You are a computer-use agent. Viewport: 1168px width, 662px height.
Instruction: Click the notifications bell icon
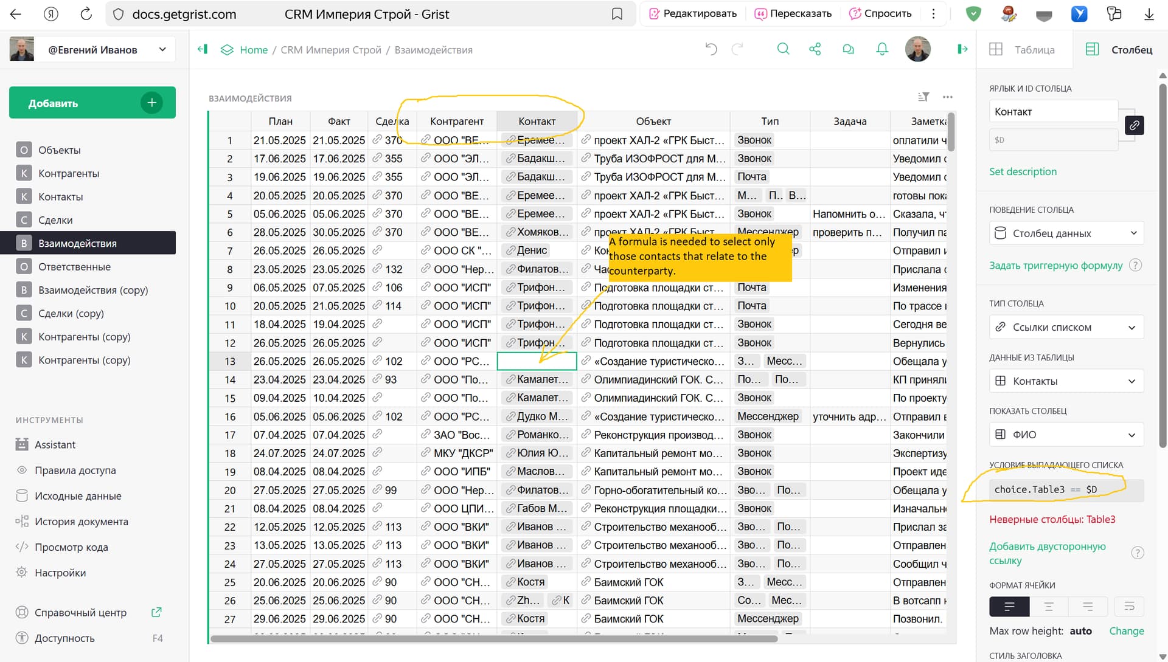881,49
